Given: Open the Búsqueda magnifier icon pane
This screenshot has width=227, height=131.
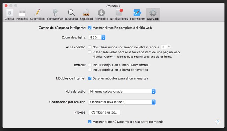Looking at the screenshot, I should click(71, 15).
